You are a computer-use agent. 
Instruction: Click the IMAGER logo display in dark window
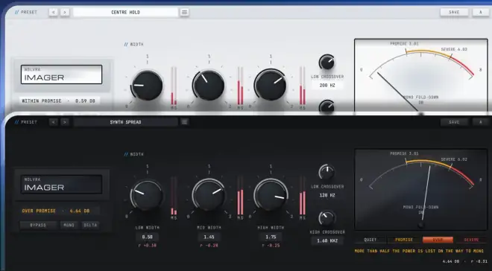point(61,185)
